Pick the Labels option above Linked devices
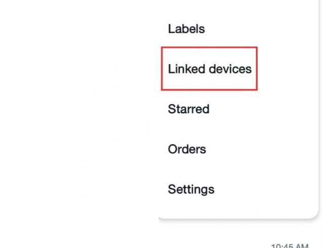The width and height of the screenshot is (322, 248). click(186, 29)
